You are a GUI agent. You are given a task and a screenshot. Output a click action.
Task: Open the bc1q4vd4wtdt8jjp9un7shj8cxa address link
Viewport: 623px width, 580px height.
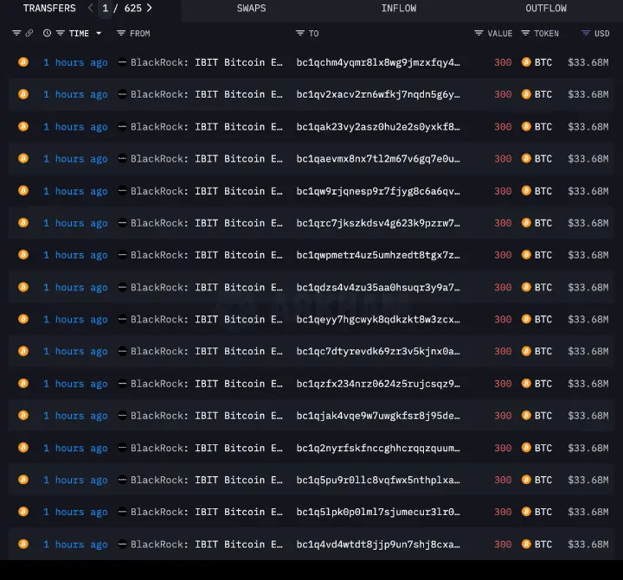(378, 545)
